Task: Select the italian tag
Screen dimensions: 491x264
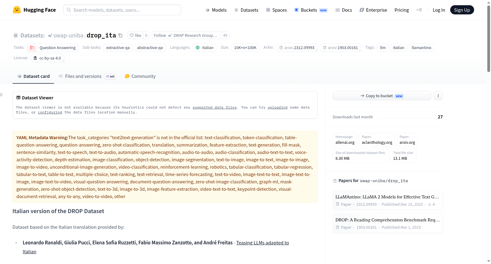Action: (x=399, y=48)
